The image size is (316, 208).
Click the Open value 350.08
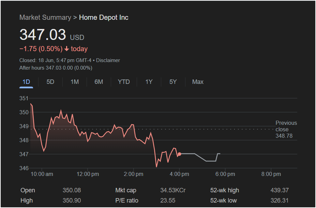[72, 190]
